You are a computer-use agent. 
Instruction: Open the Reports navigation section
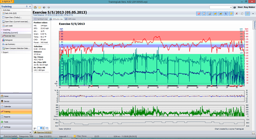point(16,117)
